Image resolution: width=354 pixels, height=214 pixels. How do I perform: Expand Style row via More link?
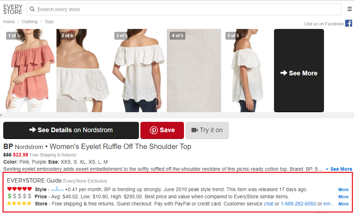(x=343, y=190)
